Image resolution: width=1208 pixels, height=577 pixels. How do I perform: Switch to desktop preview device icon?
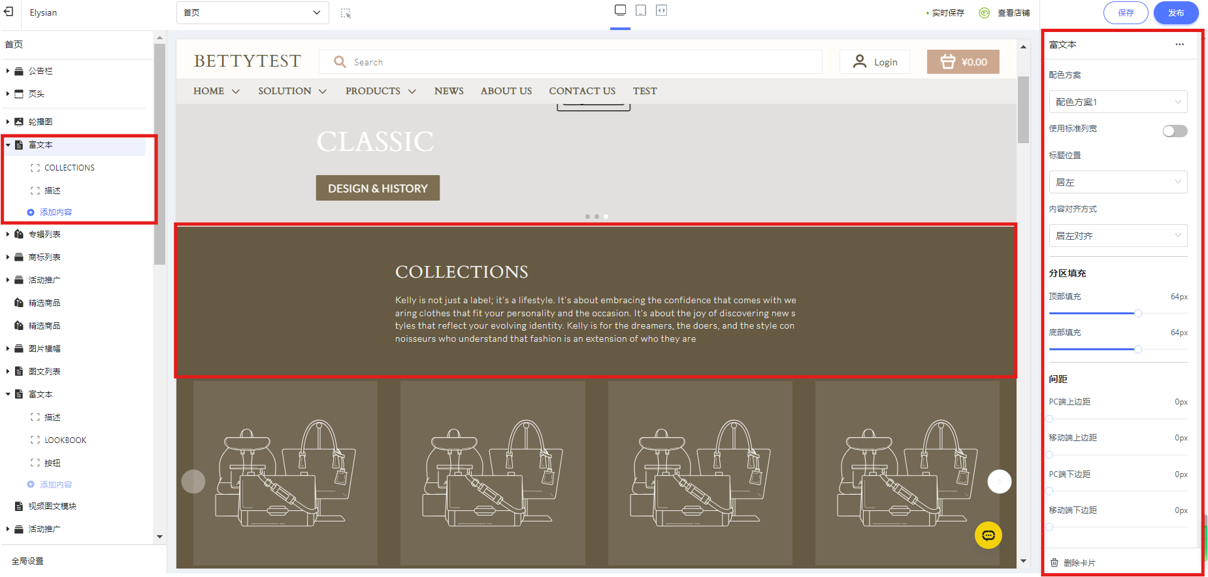pyautogui.click(x=620, y=10)
